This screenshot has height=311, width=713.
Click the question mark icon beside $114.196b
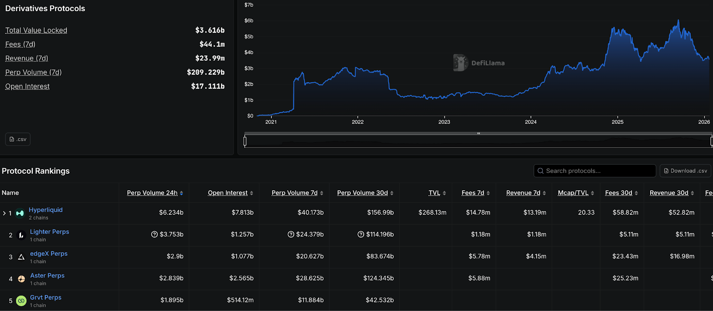click(x=361, y=234)
